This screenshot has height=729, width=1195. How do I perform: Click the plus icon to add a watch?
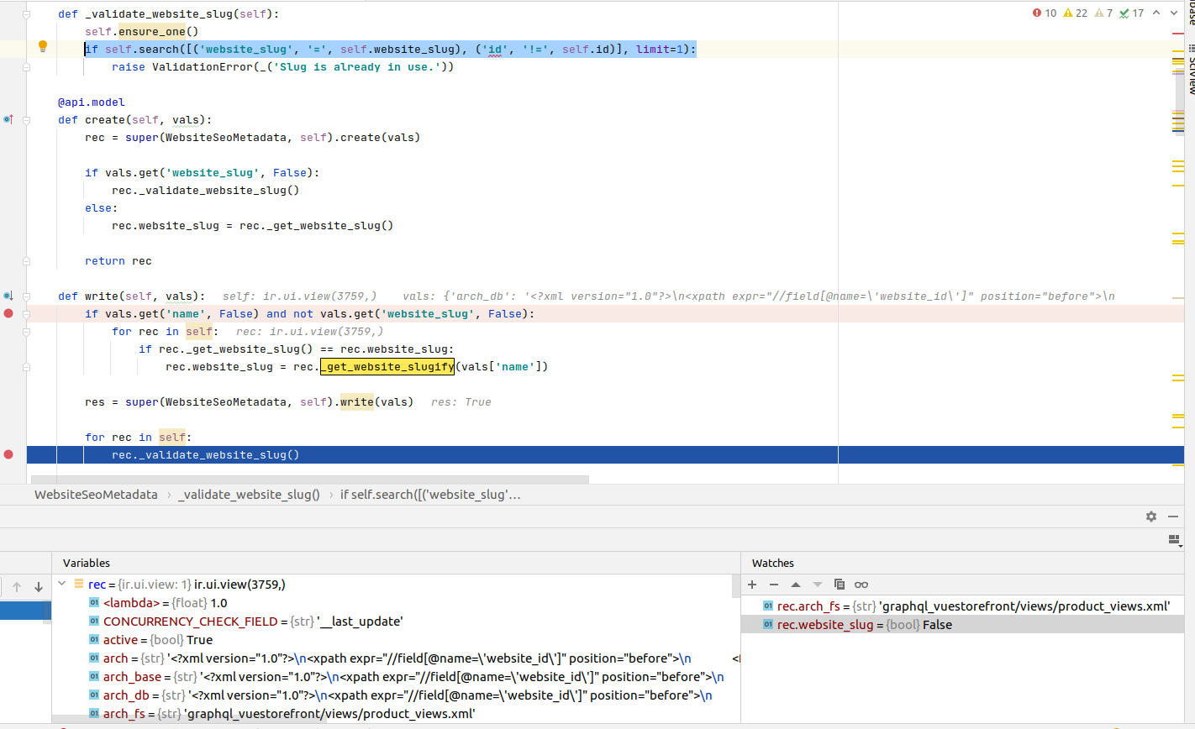coord(751,585)
